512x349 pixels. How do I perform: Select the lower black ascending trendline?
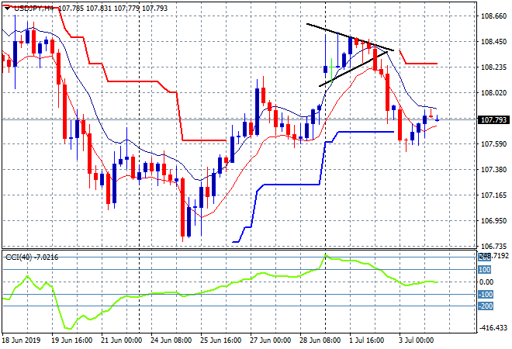coord(353,69)
